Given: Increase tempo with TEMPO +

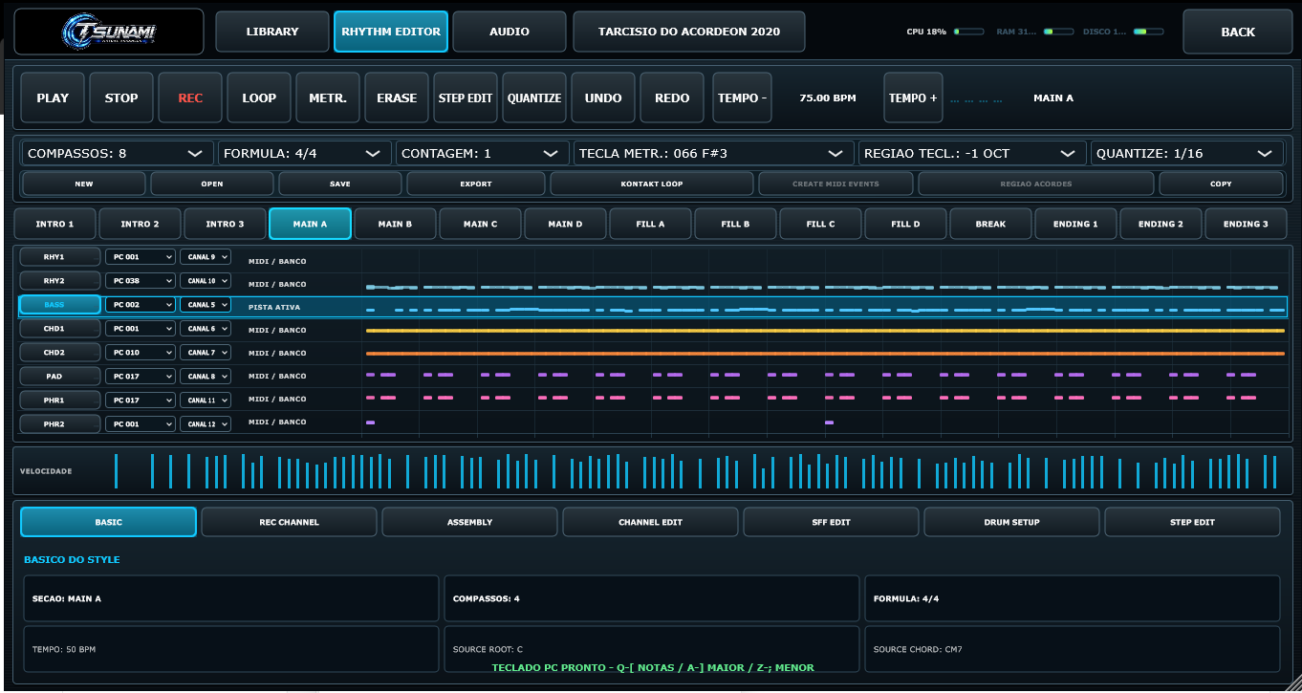Looking at the screenshot, I should (x=913, y=97).
